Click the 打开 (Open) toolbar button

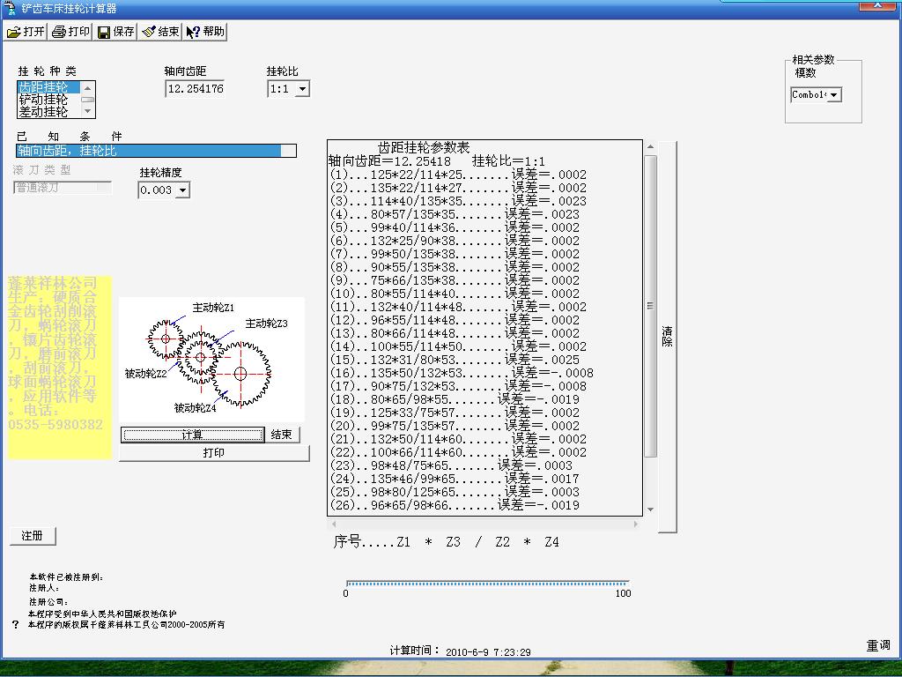coord(26,32)
